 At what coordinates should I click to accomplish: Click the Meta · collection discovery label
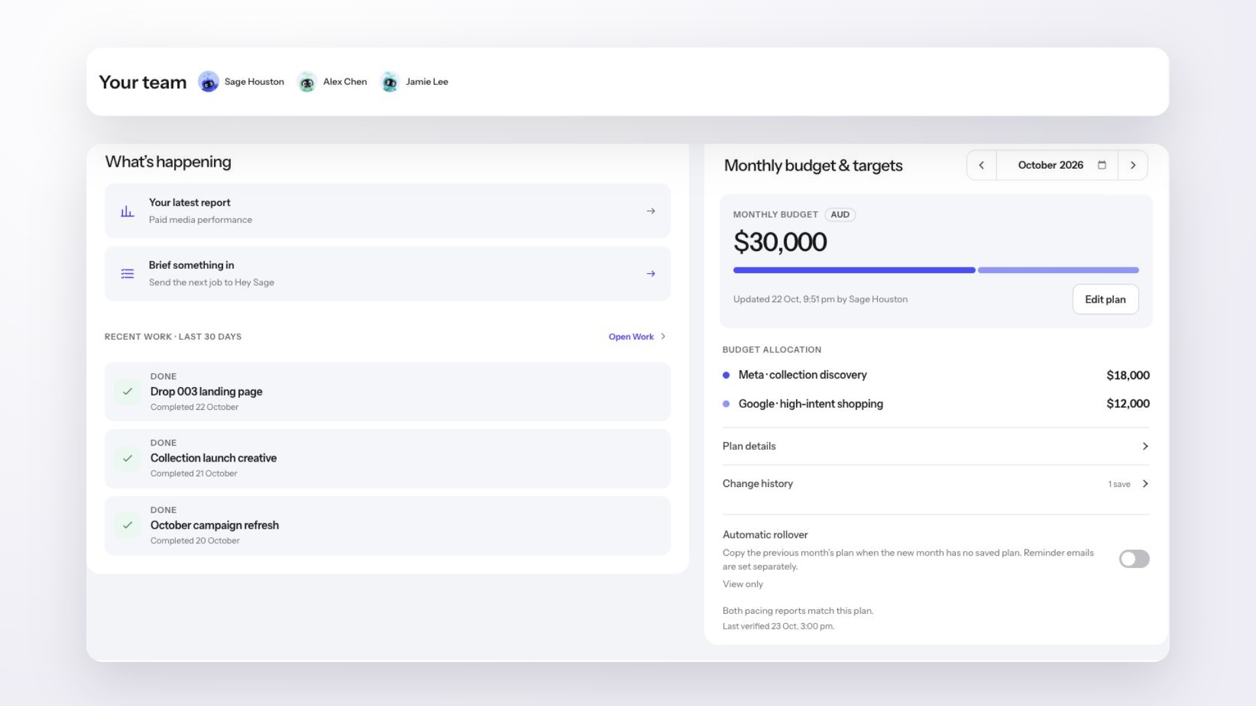pyautogui.click(x=803, y=375)
